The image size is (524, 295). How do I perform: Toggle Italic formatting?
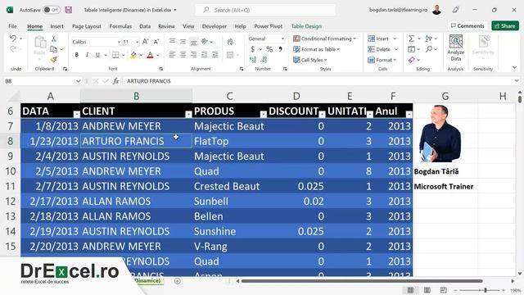(x=87, y=55)
